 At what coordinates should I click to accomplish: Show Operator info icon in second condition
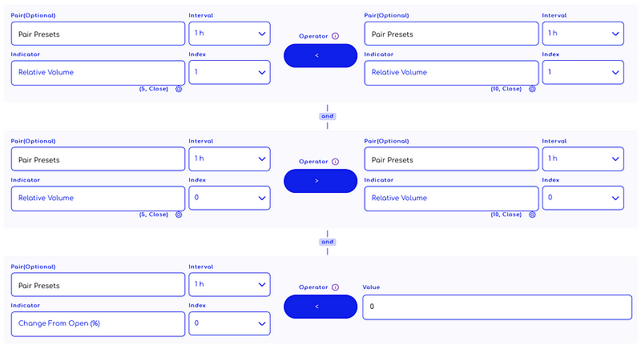pos(335,162)
